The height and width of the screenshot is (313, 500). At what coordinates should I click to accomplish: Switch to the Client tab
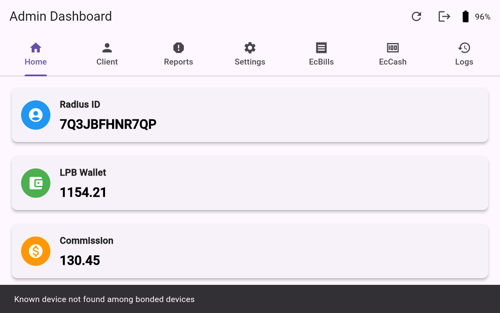click(107, 55)
